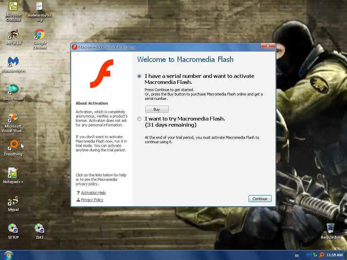Click the Everything search tray icon
Image resolution: width=347 pixels, height=260 pixels.
[322, 255]
